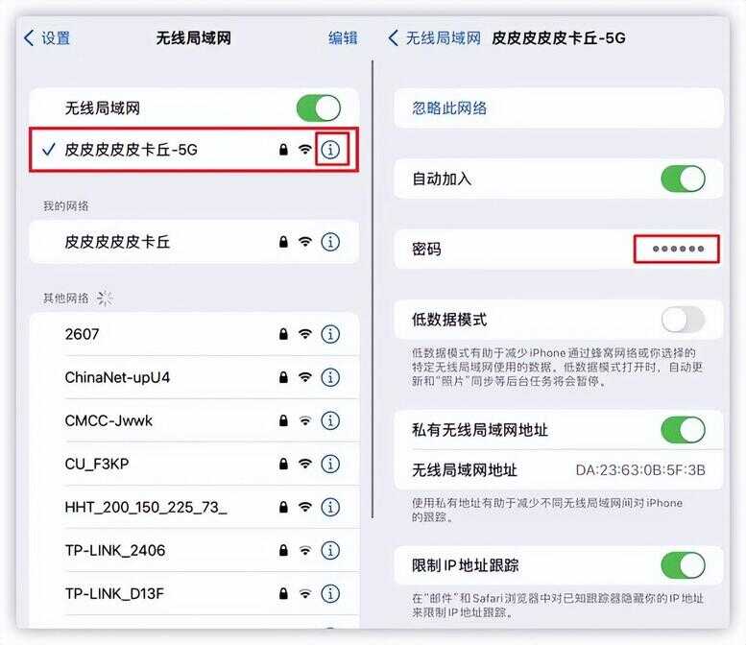The height and width of the screenshot is (645, 746).
Task: Turn off the 无线局域网 switch
Action: click(x=319, y=107)
